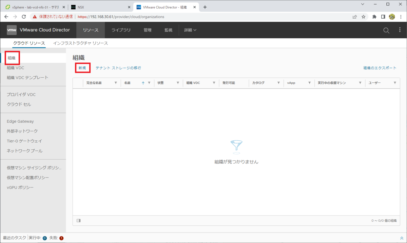Close the NSX browser tab

point(129,7)
